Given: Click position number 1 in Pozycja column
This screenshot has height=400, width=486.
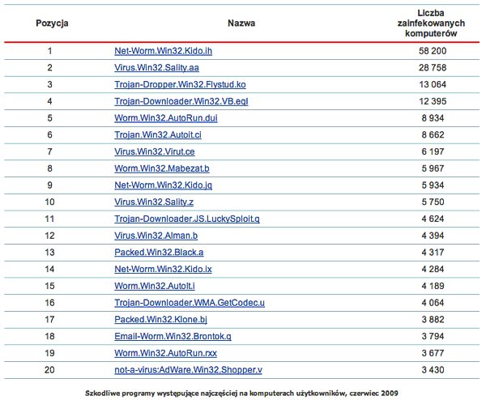Looking at the screenshot, I should pos(49,51).
